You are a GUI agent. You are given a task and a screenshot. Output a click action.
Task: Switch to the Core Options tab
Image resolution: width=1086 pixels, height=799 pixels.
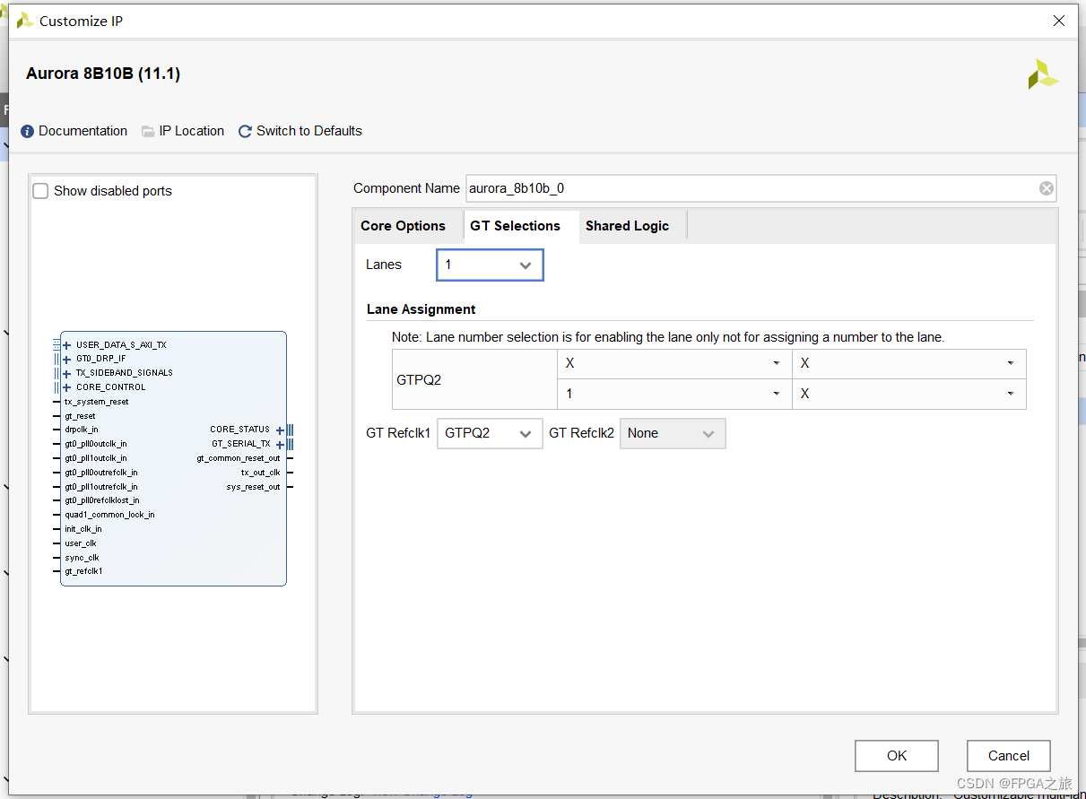pyautogui.click(x=404, y=226)
